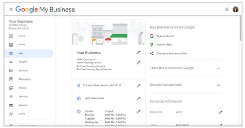245x128 pixels.
Task: Click the 123 Main Street Boston address
Action: (x=102, y=85)
